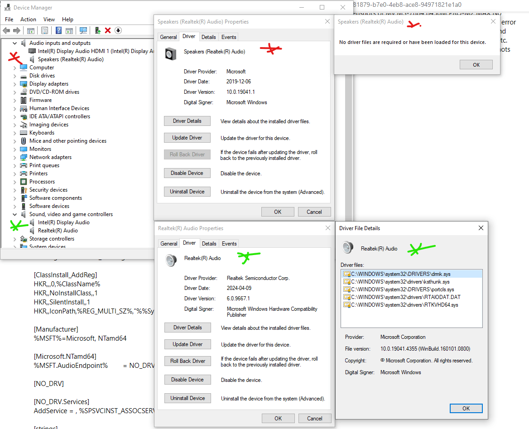Click the Processors category icon
Screen dimensions: 529x429
point(24,182)
